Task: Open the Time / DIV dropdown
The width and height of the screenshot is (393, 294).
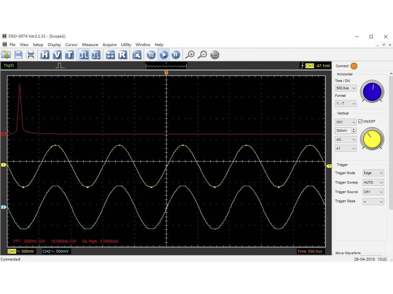Action: pos(346,88)
